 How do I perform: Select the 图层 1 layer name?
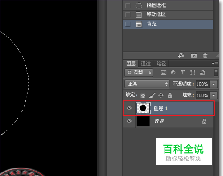point(161,108)
